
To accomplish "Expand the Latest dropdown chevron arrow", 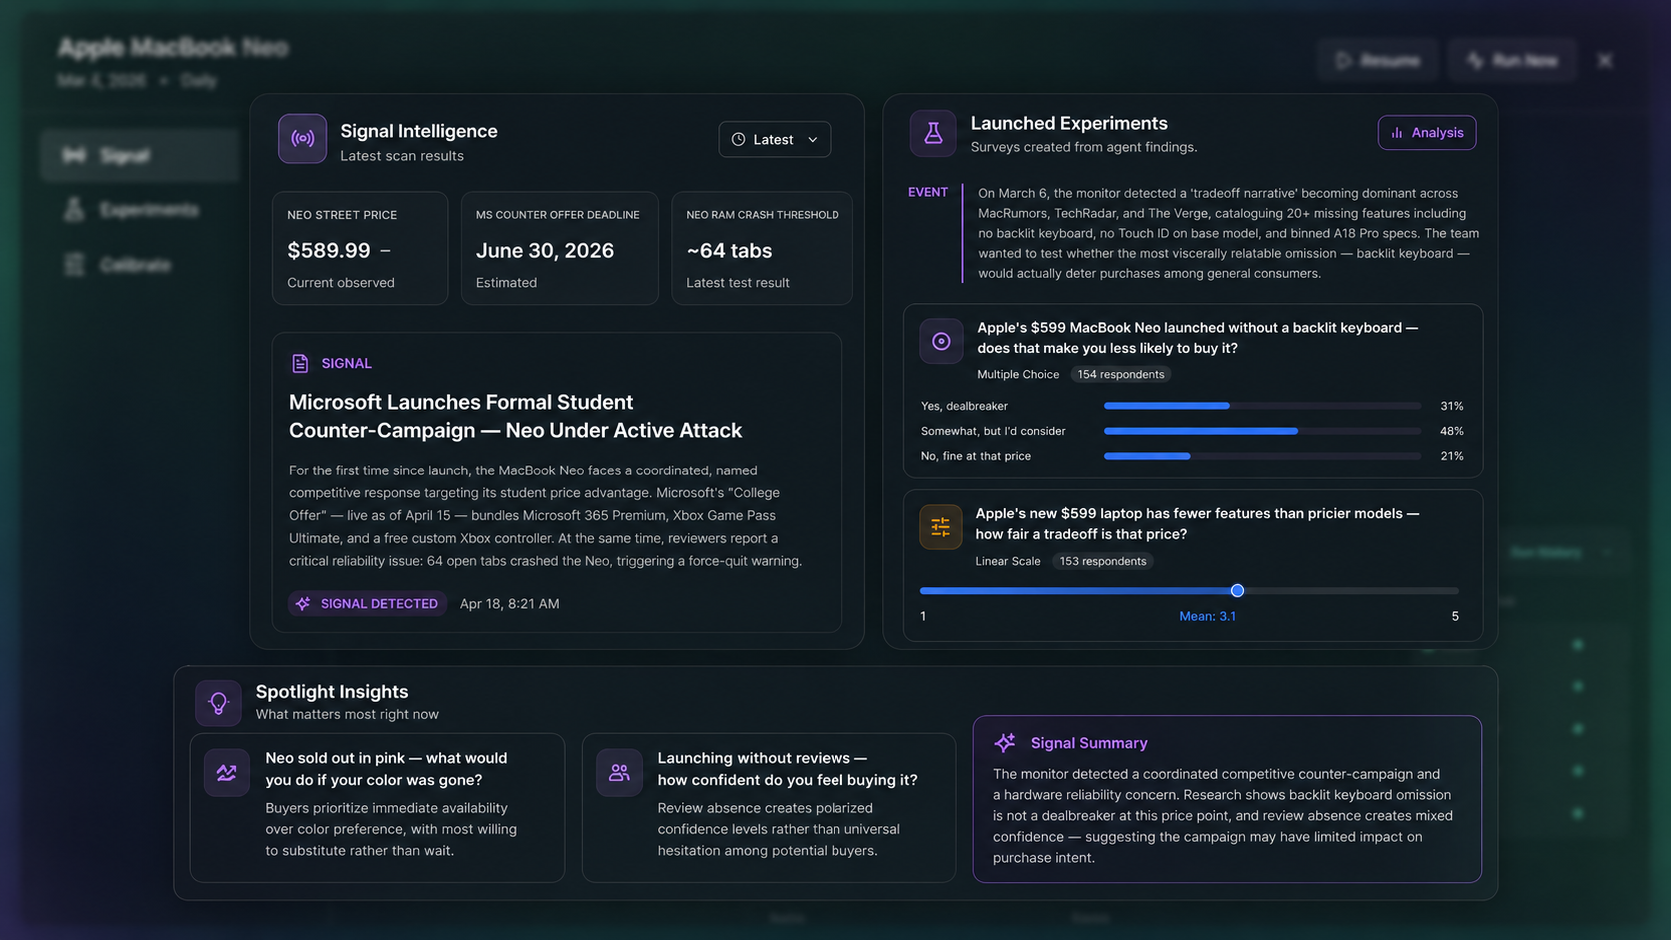I will click(813, 140).
